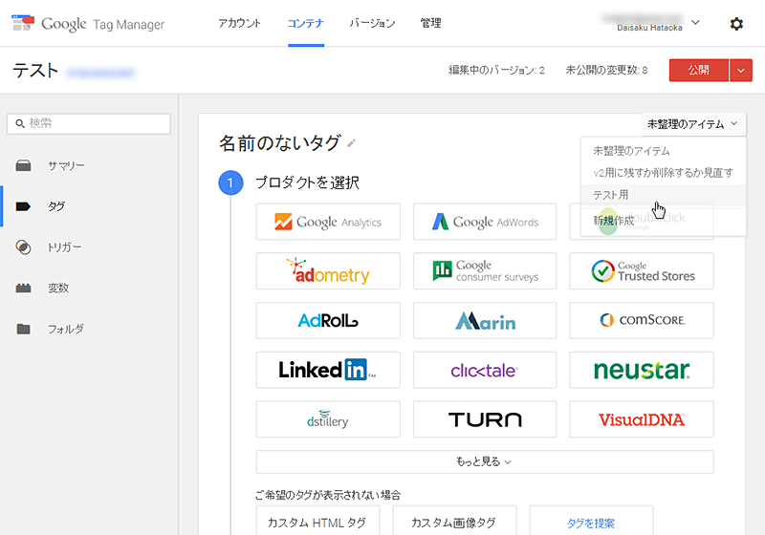Switch to the 管理 tab
This screenshot has width=765, height=535.
(x=430, y=23)
